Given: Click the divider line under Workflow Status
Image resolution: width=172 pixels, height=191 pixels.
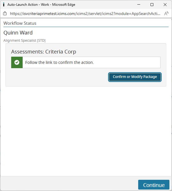Looking at the screenshot, I should click(86, 27).
